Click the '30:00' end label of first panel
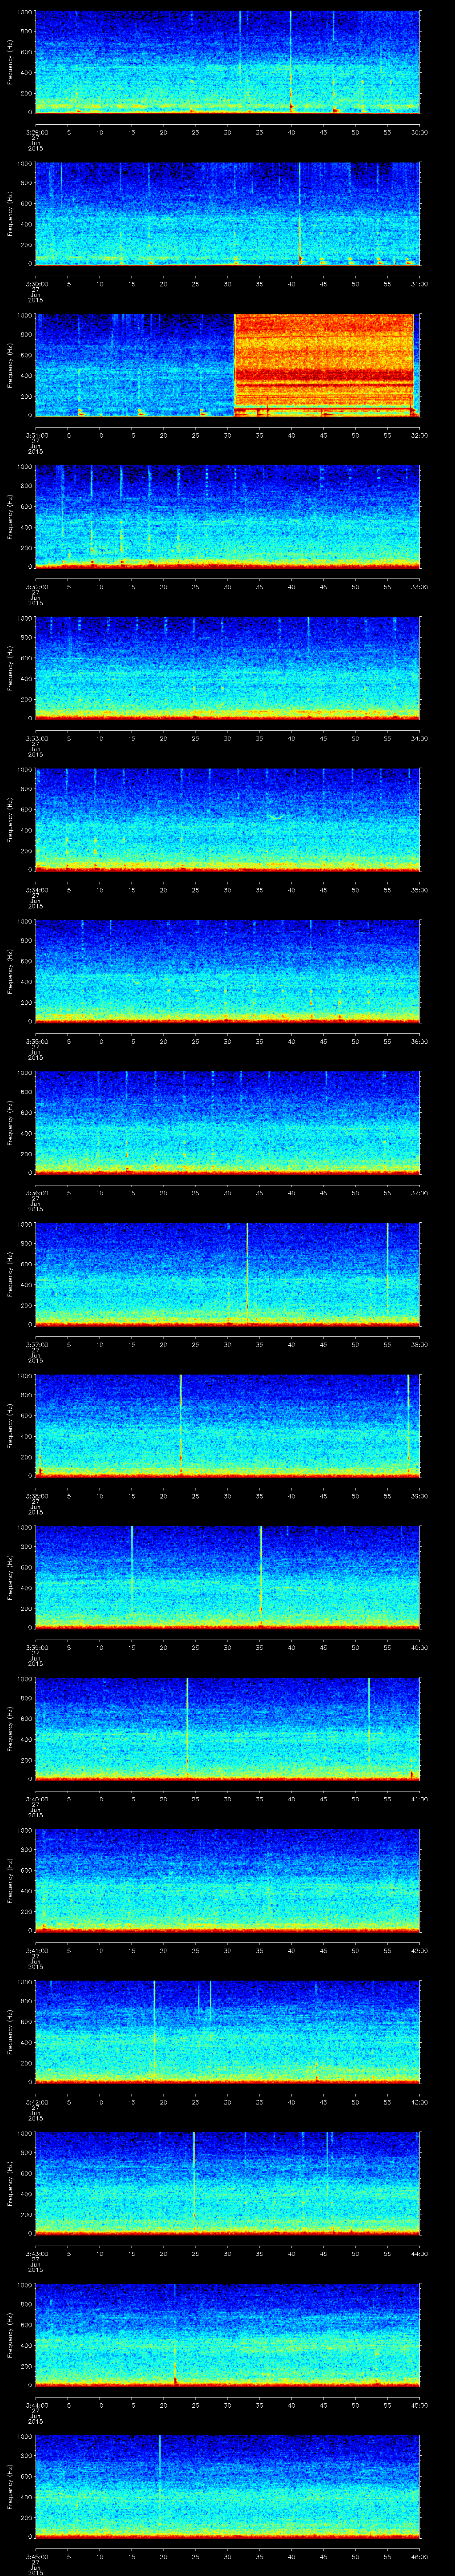Screen dimensions: 455x2576 click(420, 132)
